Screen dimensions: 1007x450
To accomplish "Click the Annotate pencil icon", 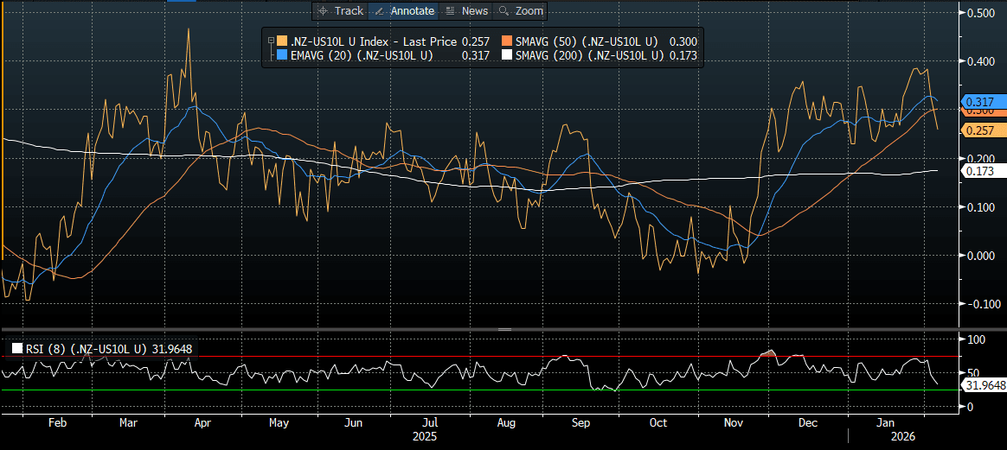I will tap(378, 11).
